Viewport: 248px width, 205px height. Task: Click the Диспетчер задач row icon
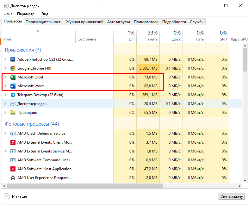[13, 104]
